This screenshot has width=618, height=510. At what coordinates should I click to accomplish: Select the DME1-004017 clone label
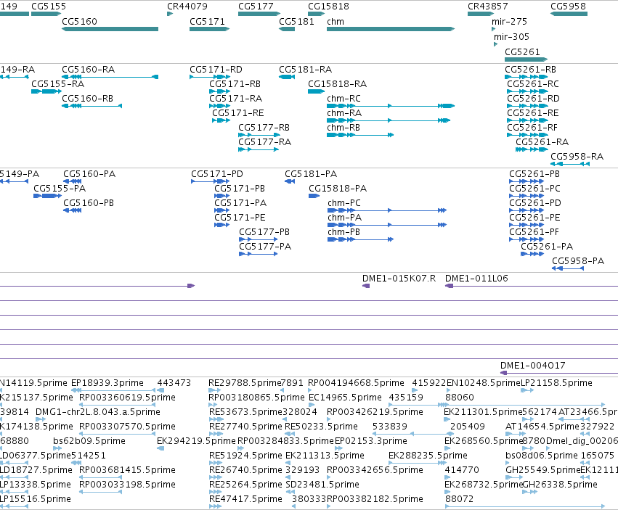(533, 366)
